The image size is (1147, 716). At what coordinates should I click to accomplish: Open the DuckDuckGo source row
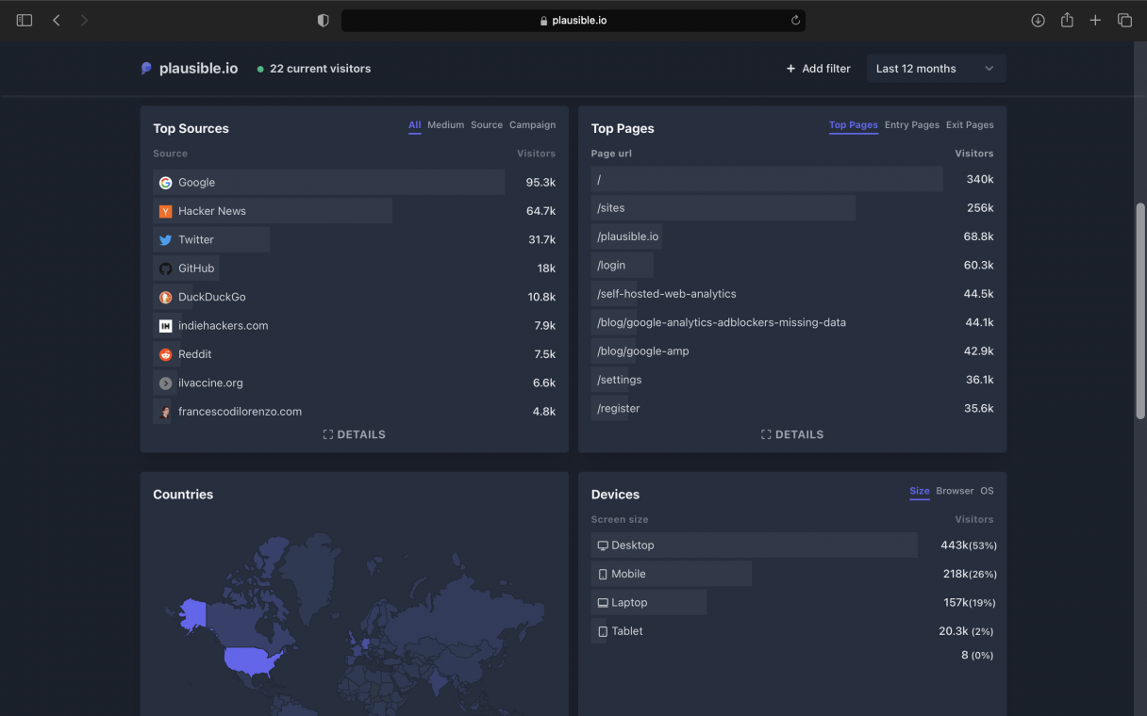pos(355,297)
